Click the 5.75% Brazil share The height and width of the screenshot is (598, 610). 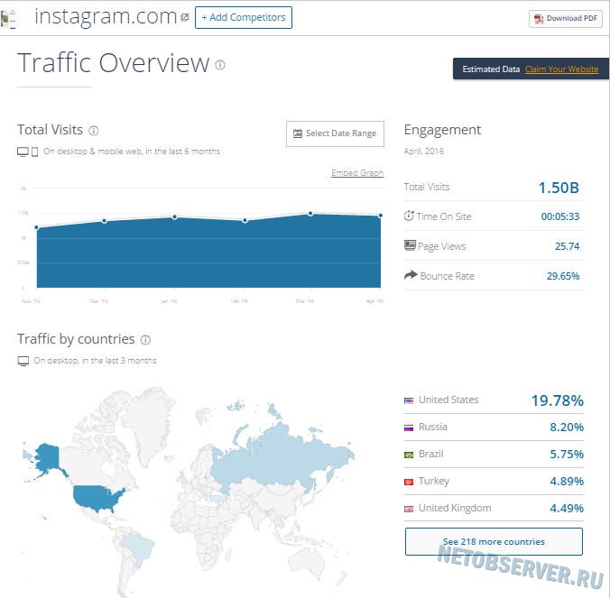(567, 455)
